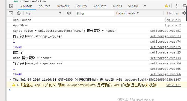Open the setStorage.vue:74 source link
Screen dimensions: 187x101
[165, 42]
